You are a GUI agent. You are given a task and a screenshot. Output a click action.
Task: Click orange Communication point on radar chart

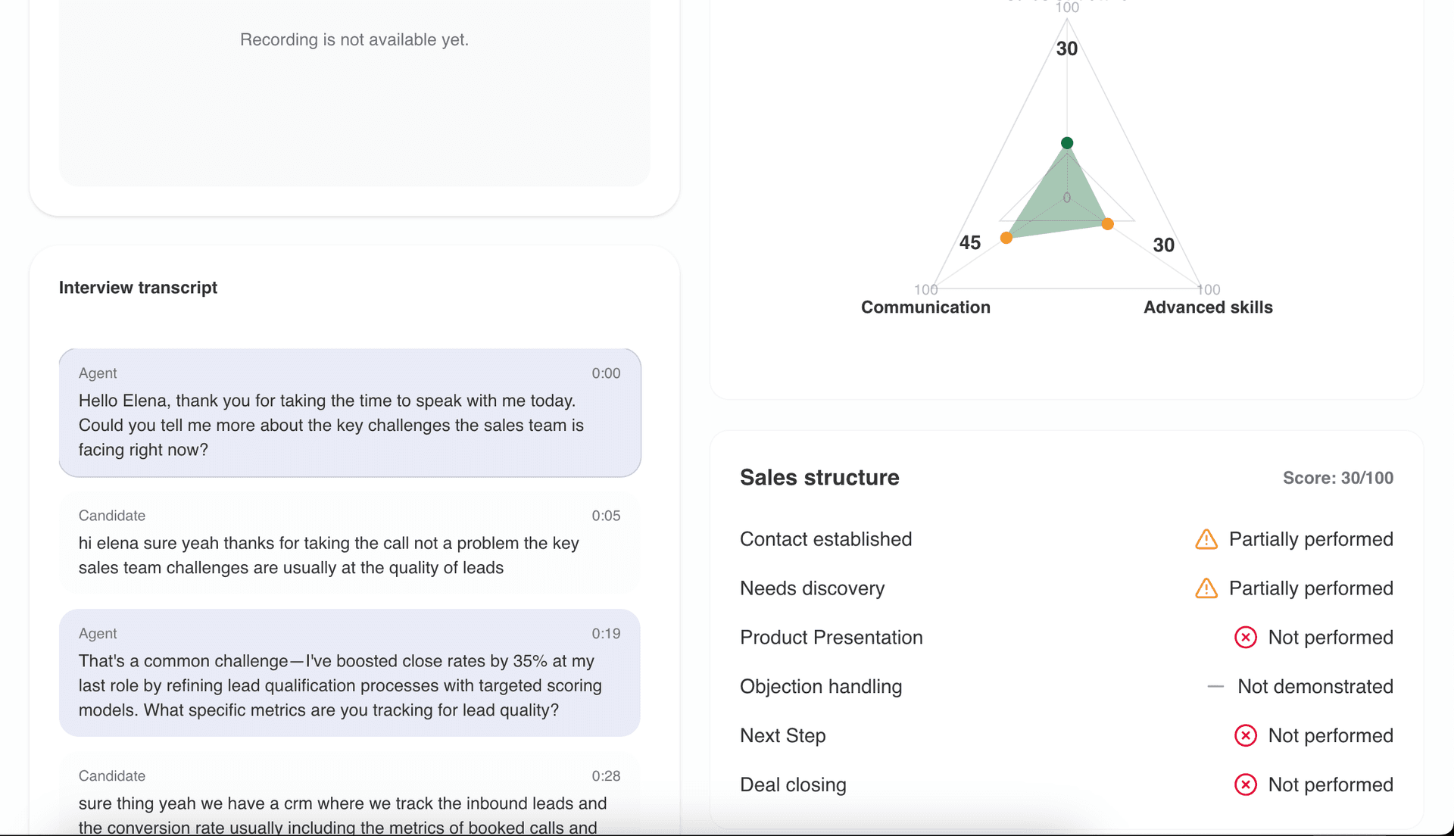tap(1006, 238)
